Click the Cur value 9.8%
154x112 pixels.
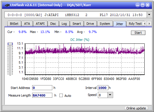(x=23, y=32)
